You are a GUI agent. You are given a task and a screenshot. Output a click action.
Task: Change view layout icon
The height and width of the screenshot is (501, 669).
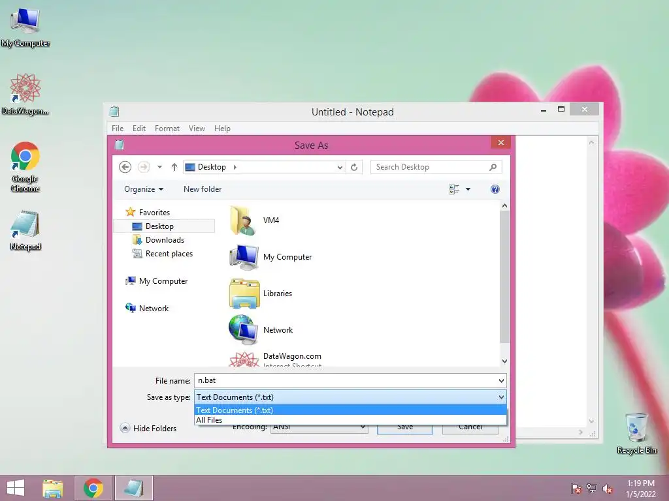(x=454, y=189)
